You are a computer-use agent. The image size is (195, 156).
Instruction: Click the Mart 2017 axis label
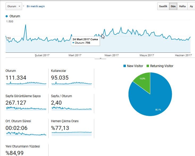coord(75,55)
